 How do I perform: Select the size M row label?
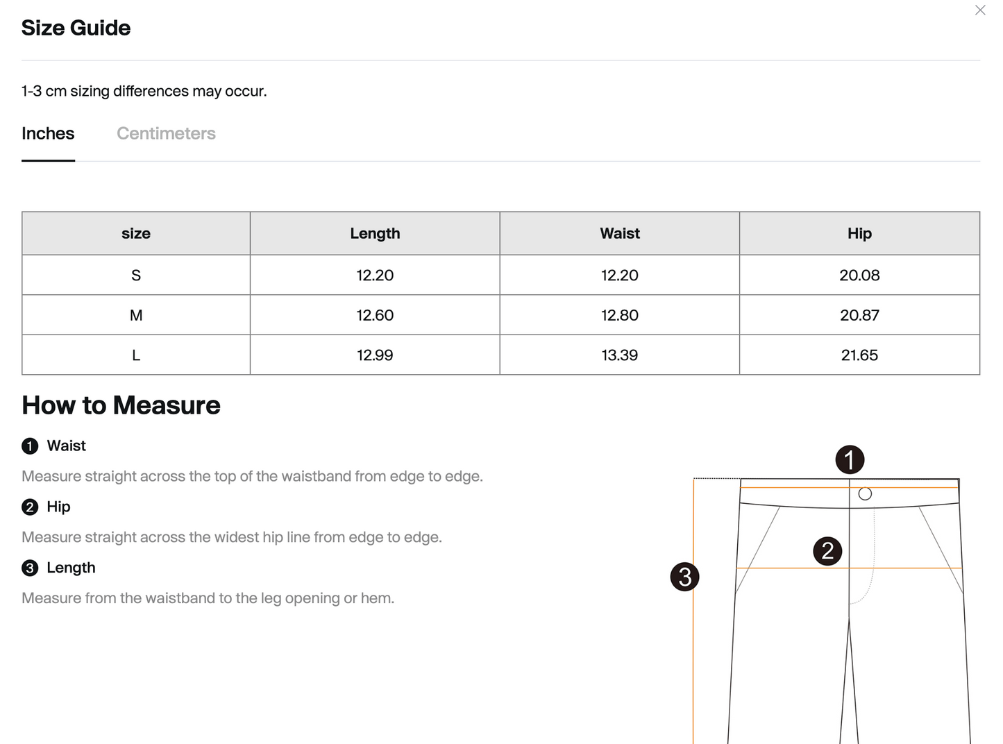[136, 315]
